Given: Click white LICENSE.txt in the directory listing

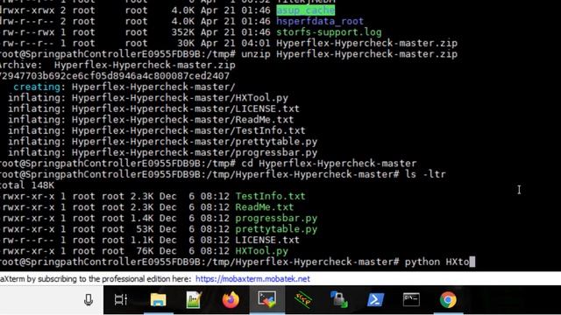Looking at the screenshot, I should (x=267, y=240).
